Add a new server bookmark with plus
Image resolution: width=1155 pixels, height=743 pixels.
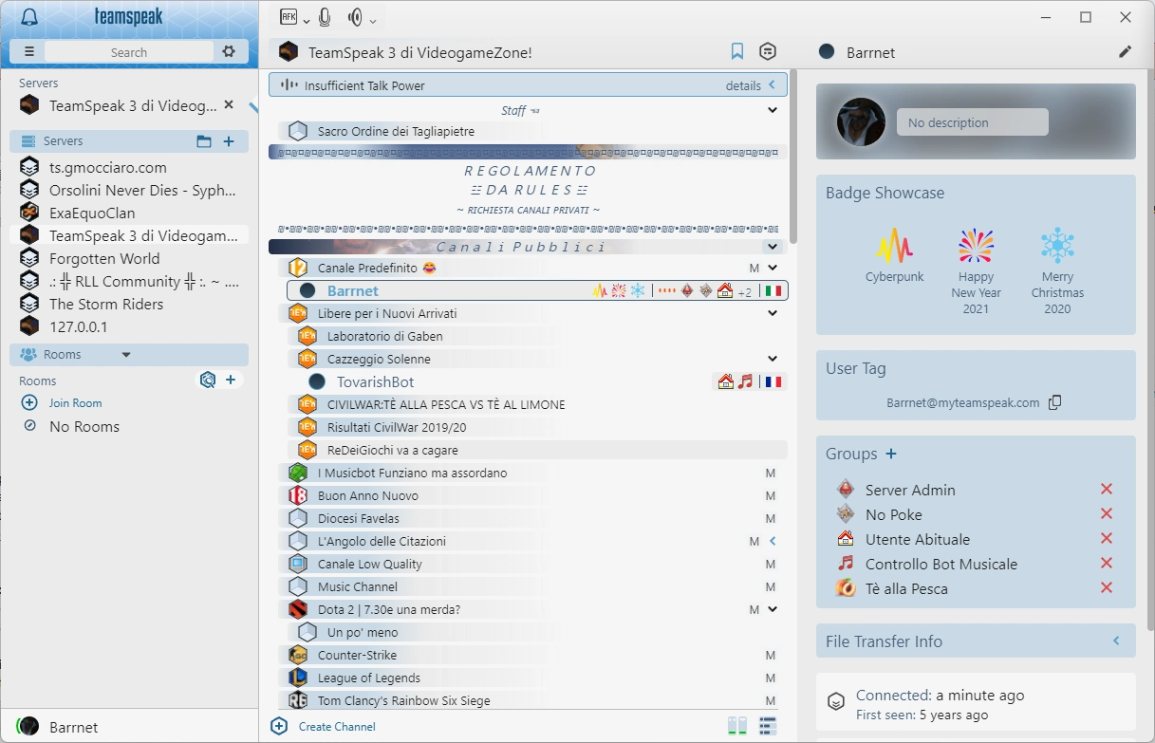coord(229,141)
